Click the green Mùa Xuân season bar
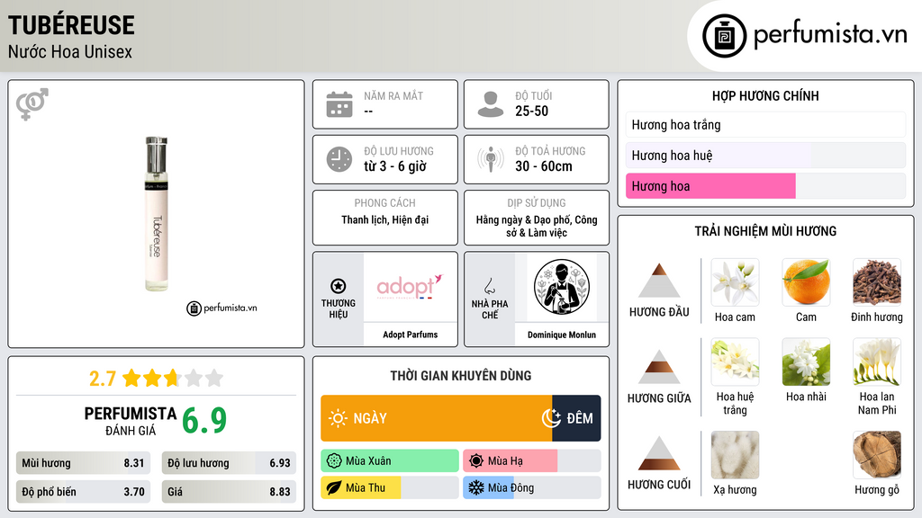922x518 pixels. (390, 461)
